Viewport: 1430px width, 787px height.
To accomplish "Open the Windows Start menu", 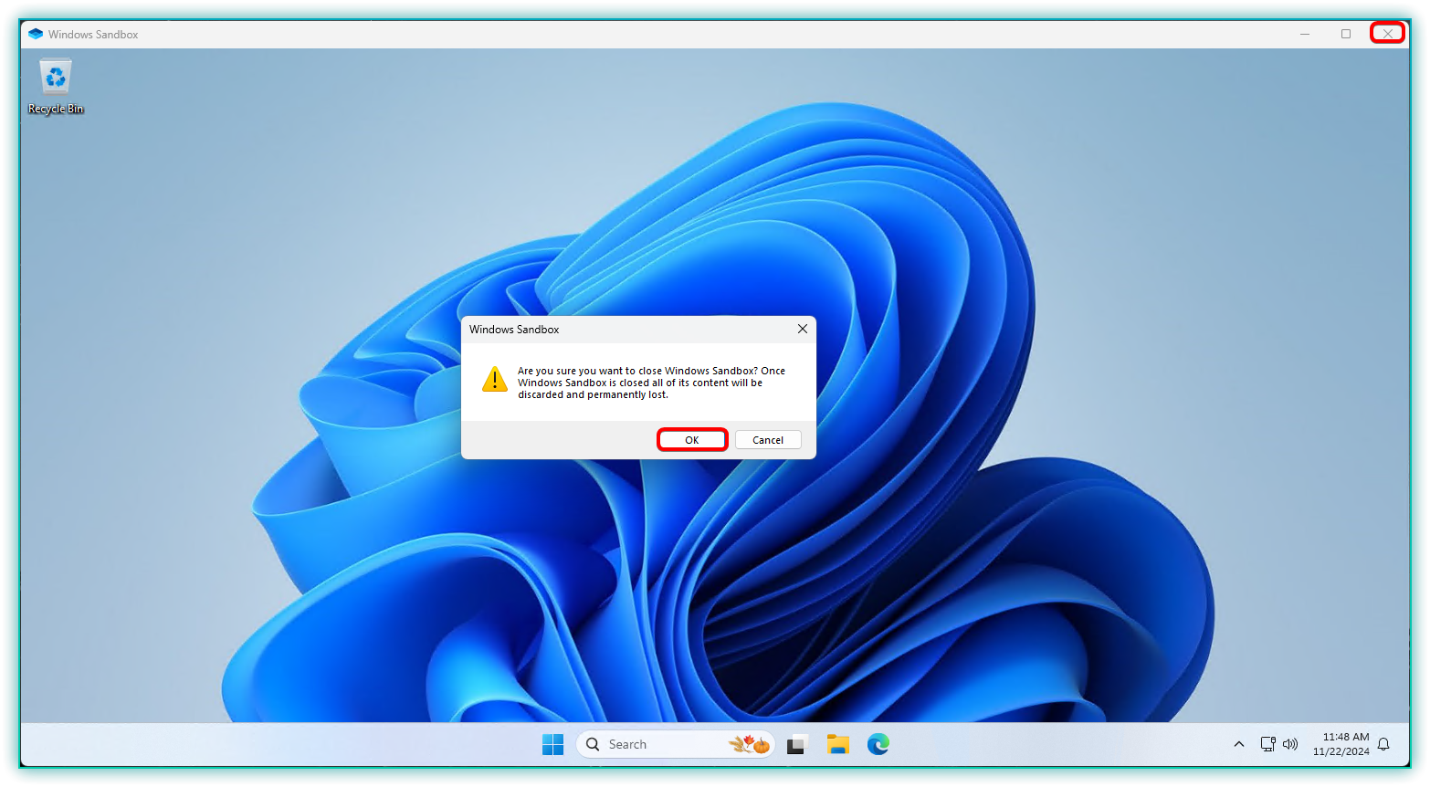I will [x=552, y=745].
